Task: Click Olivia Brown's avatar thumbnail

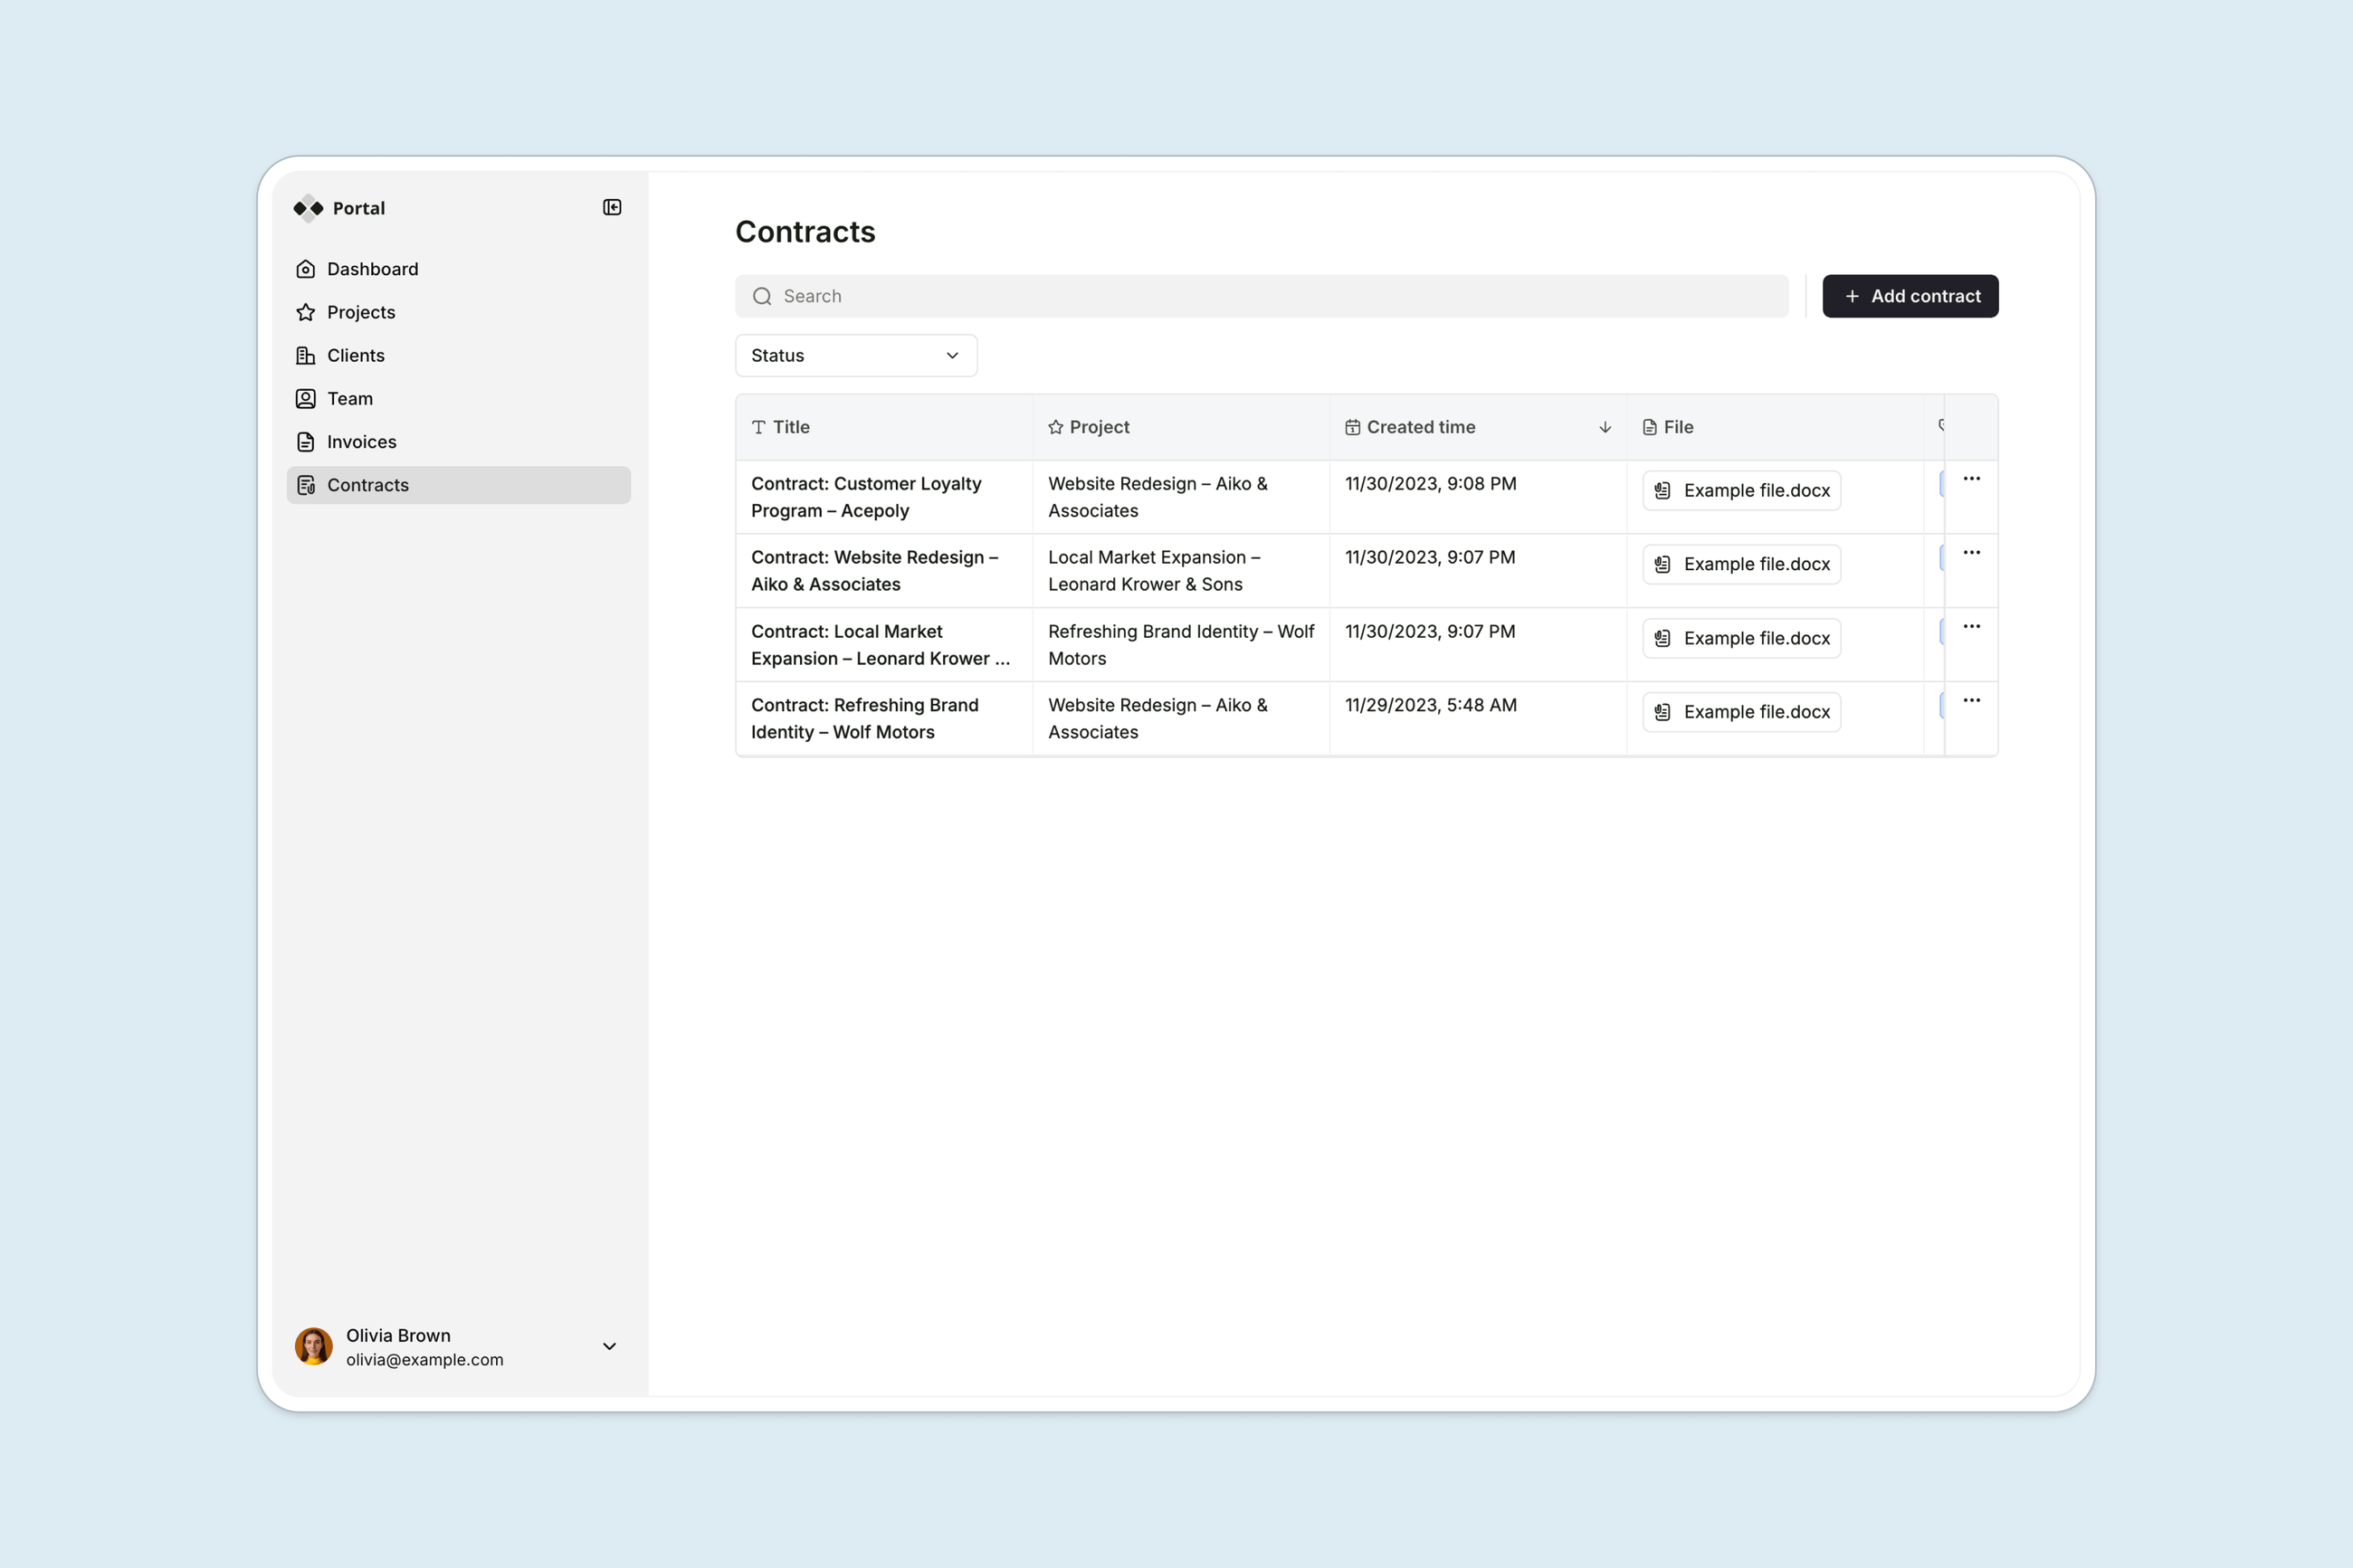Action: coord(313,1346)
